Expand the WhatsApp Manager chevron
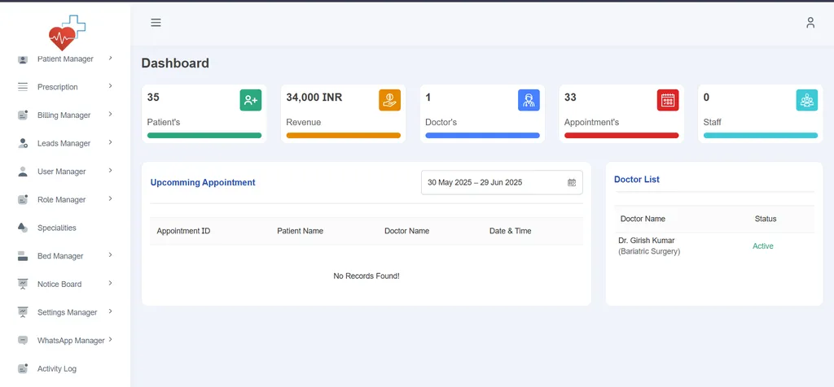834x387 pixels. coord(111,339)
